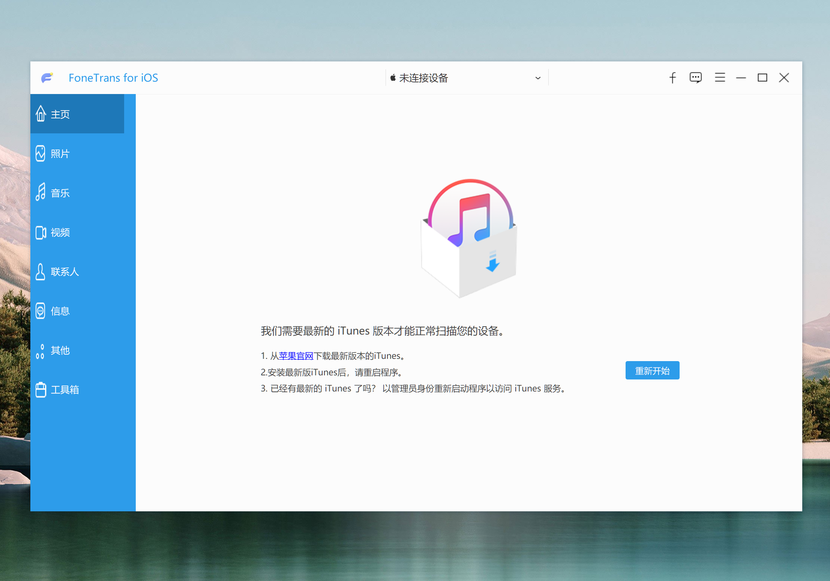Open the Facebook share icon

tap(672, 78)
